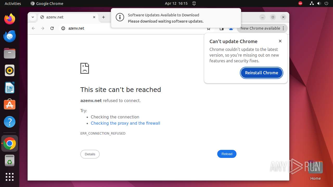This screenshot has width=333, height=187.
Task: Open the Help icon in dock
Action: point(10,122)
